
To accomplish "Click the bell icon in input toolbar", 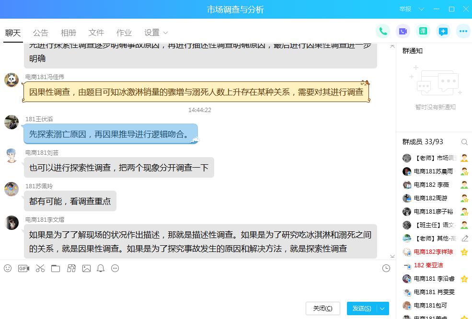I will pos(101,268).
